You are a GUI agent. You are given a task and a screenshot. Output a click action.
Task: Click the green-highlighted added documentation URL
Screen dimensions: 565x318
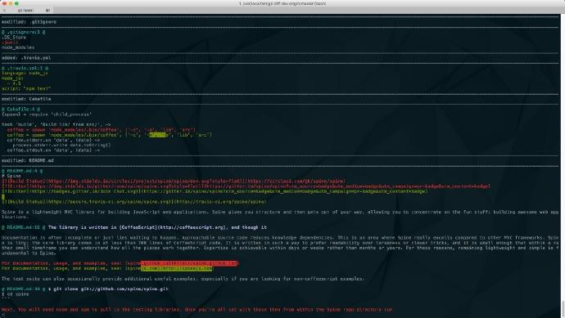(x=177, y=268)
